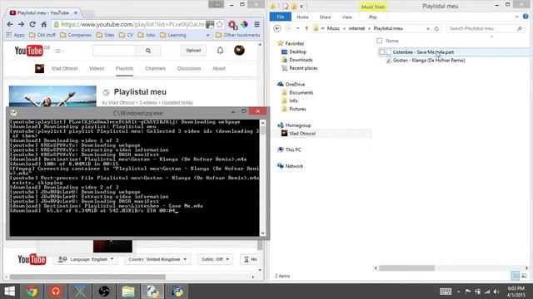533x299 pixels.
Task: Select Network in Explorer sidebar
Action: pyautogui.click(x=291, y=166)
